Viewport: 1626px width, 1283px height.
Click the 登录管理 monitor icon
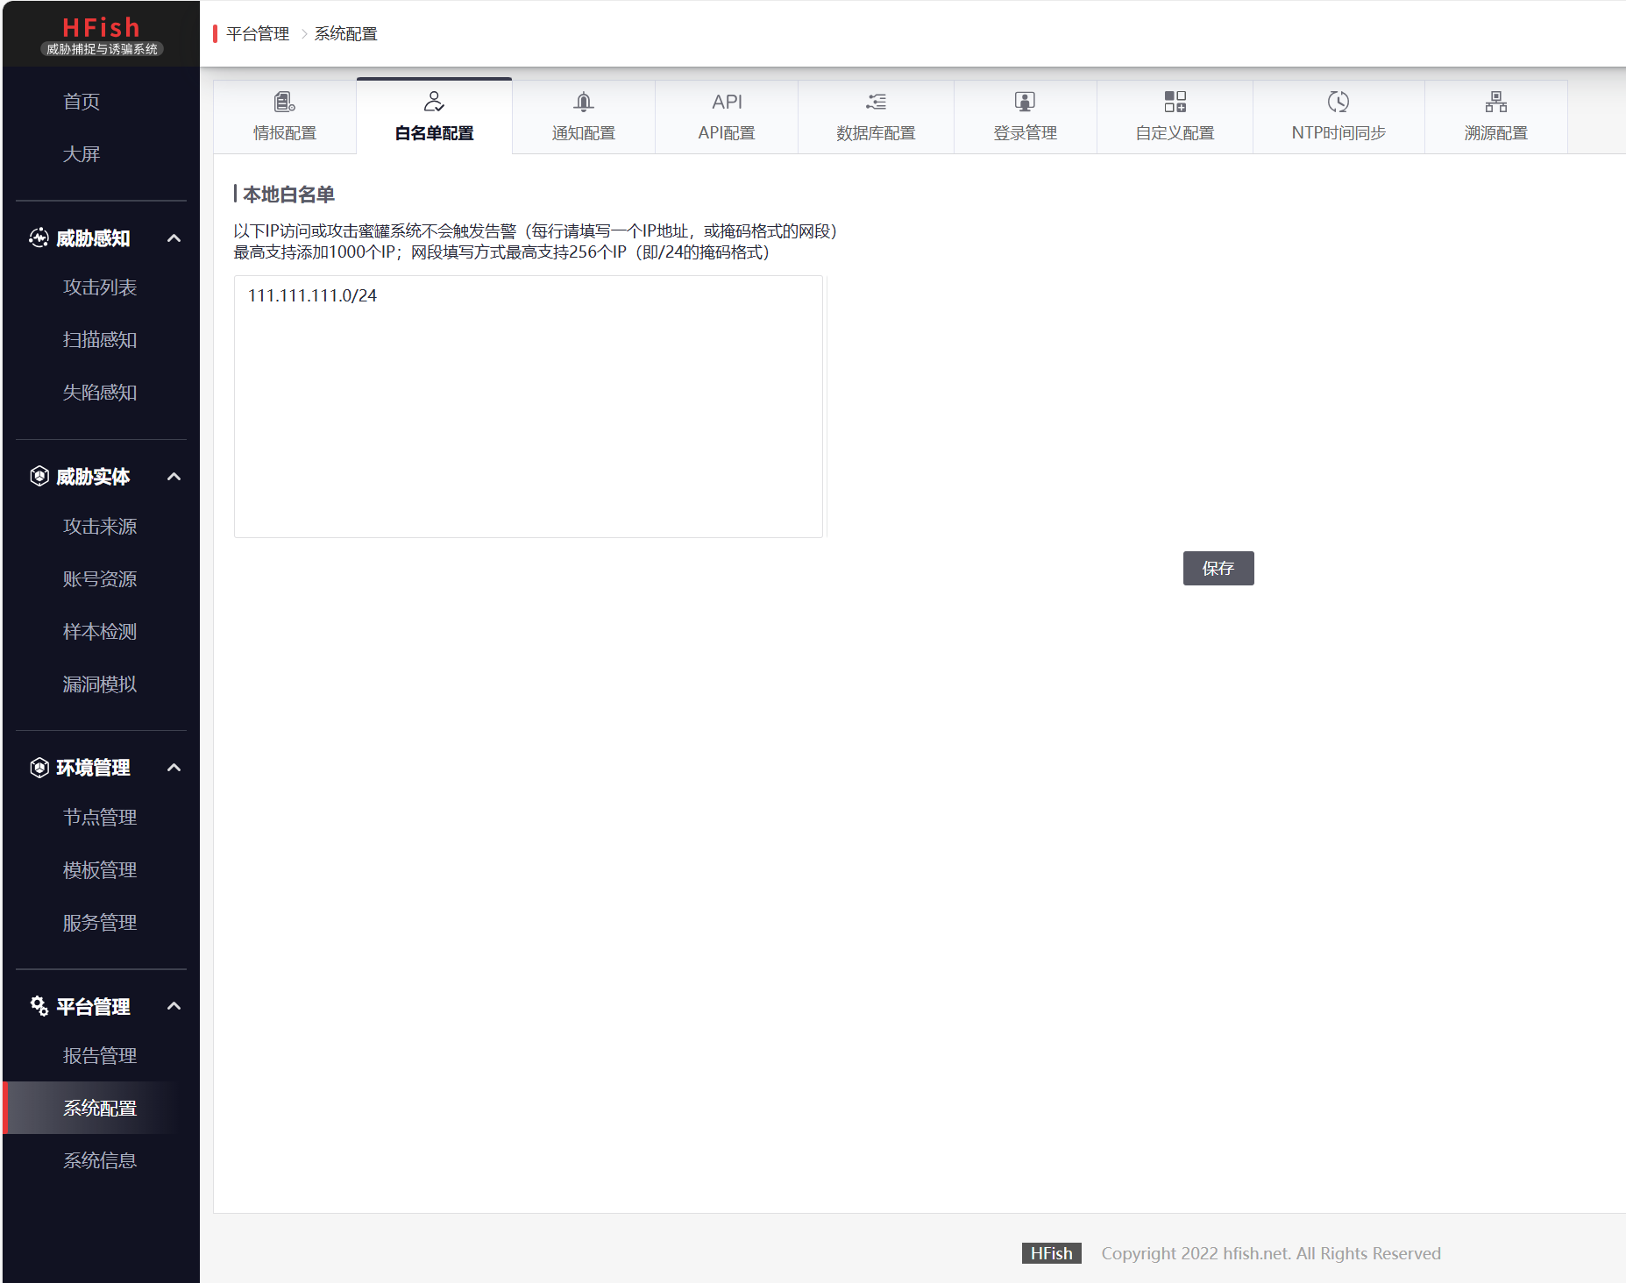click(x=1024, y=102)
